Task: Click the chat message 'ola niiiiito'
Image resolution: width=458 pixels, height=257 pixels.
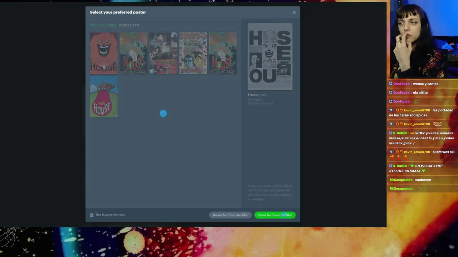Action: pyautogui.click(x=420, y=93)
